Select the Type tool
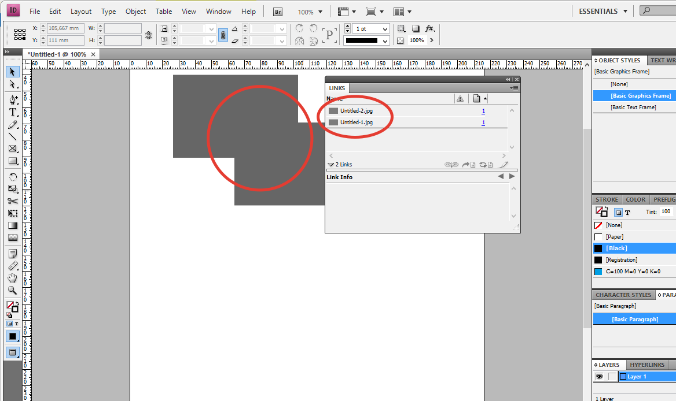Viewport: 676px width, 401px height. [x=13, y=112]
